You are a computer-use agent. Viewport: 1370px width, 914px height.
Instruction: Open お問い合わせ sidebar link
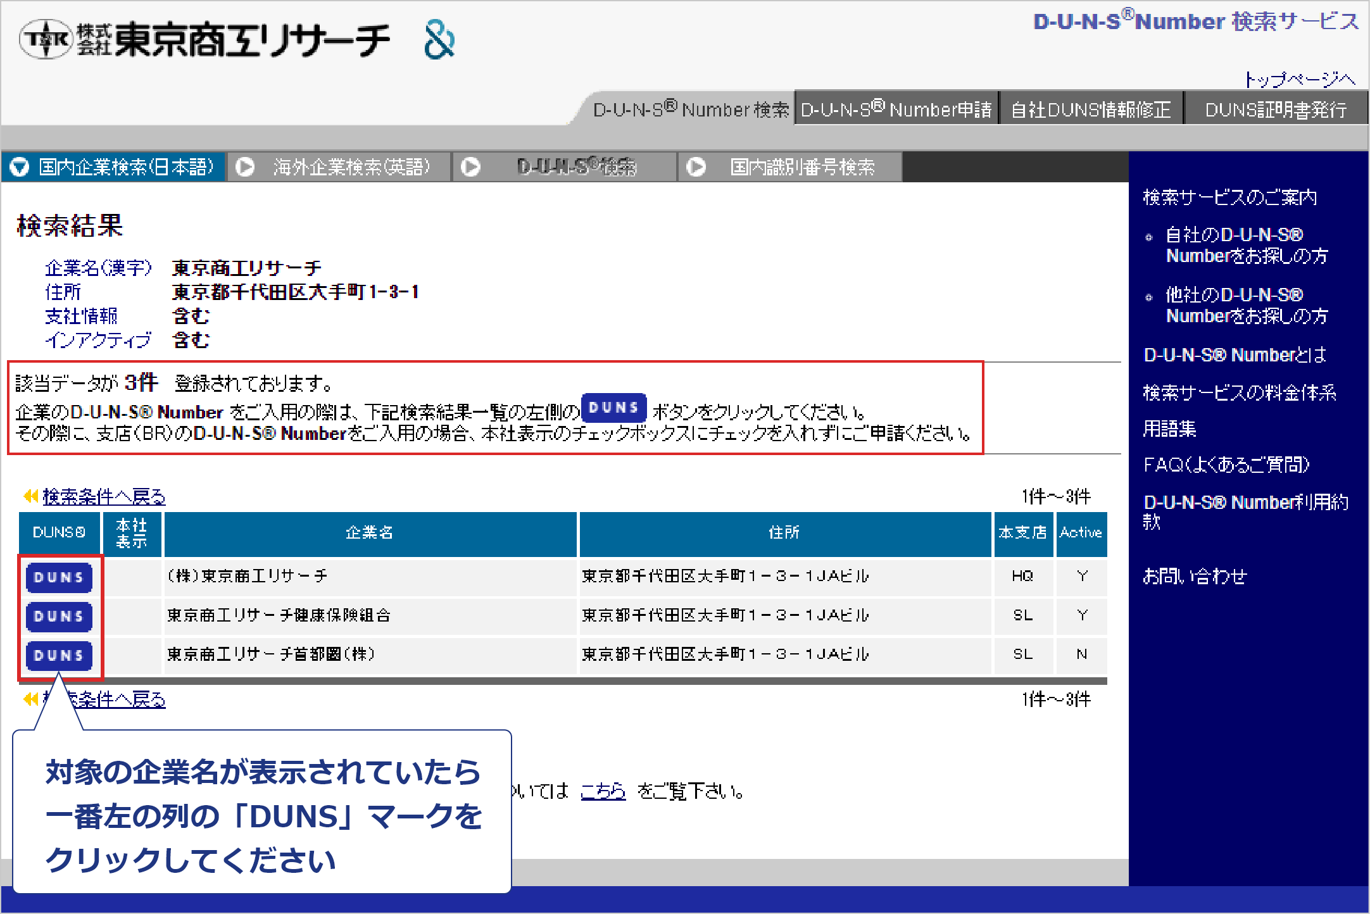click(1195, 576)
